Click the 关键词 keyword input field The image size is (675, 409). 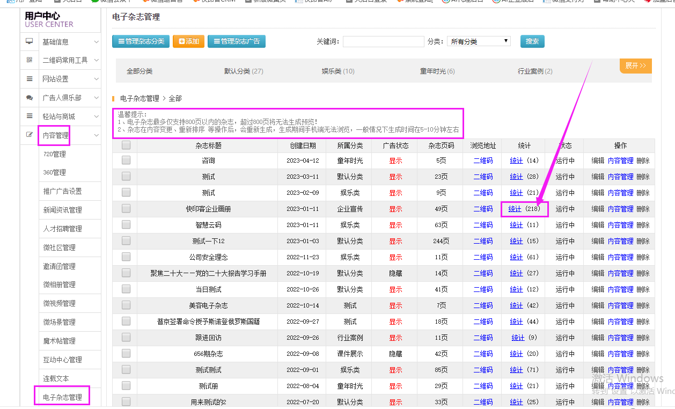pyautogui.click(x=383, y=41)
